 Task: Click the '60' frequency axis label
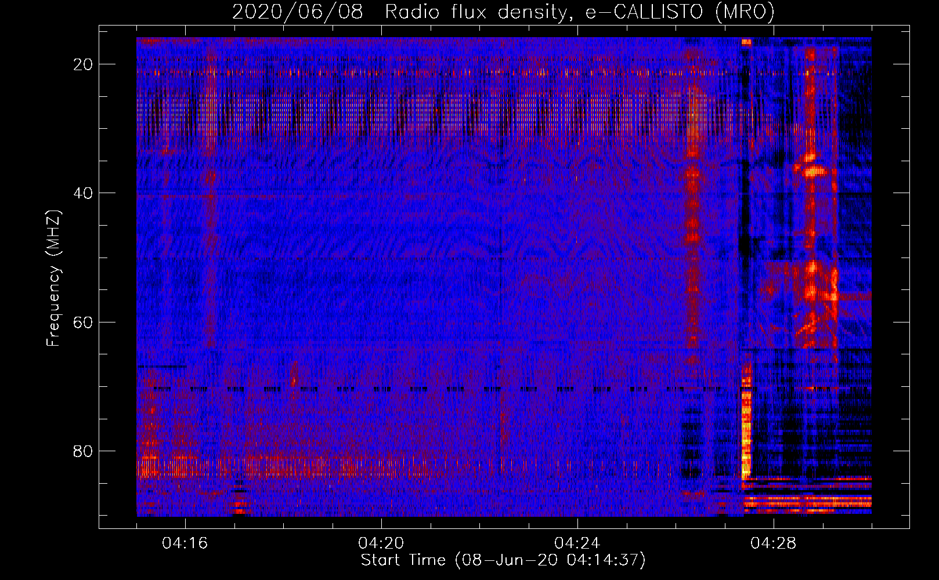point(83,322)
